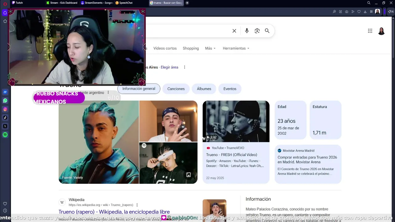
Task: Open the location options three-dot menu
Action: click(x=185, y=67)
